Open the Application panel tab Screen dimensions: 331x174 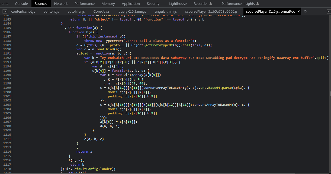click(131, 4)
